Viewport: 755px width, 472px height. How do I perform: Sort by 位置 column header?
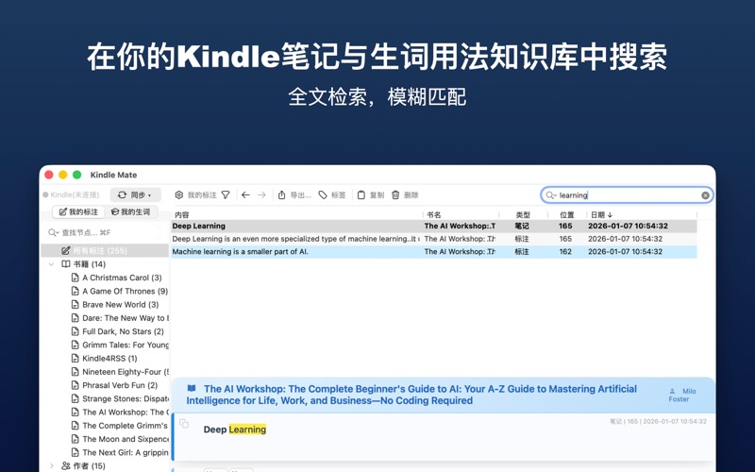(567, 215)
